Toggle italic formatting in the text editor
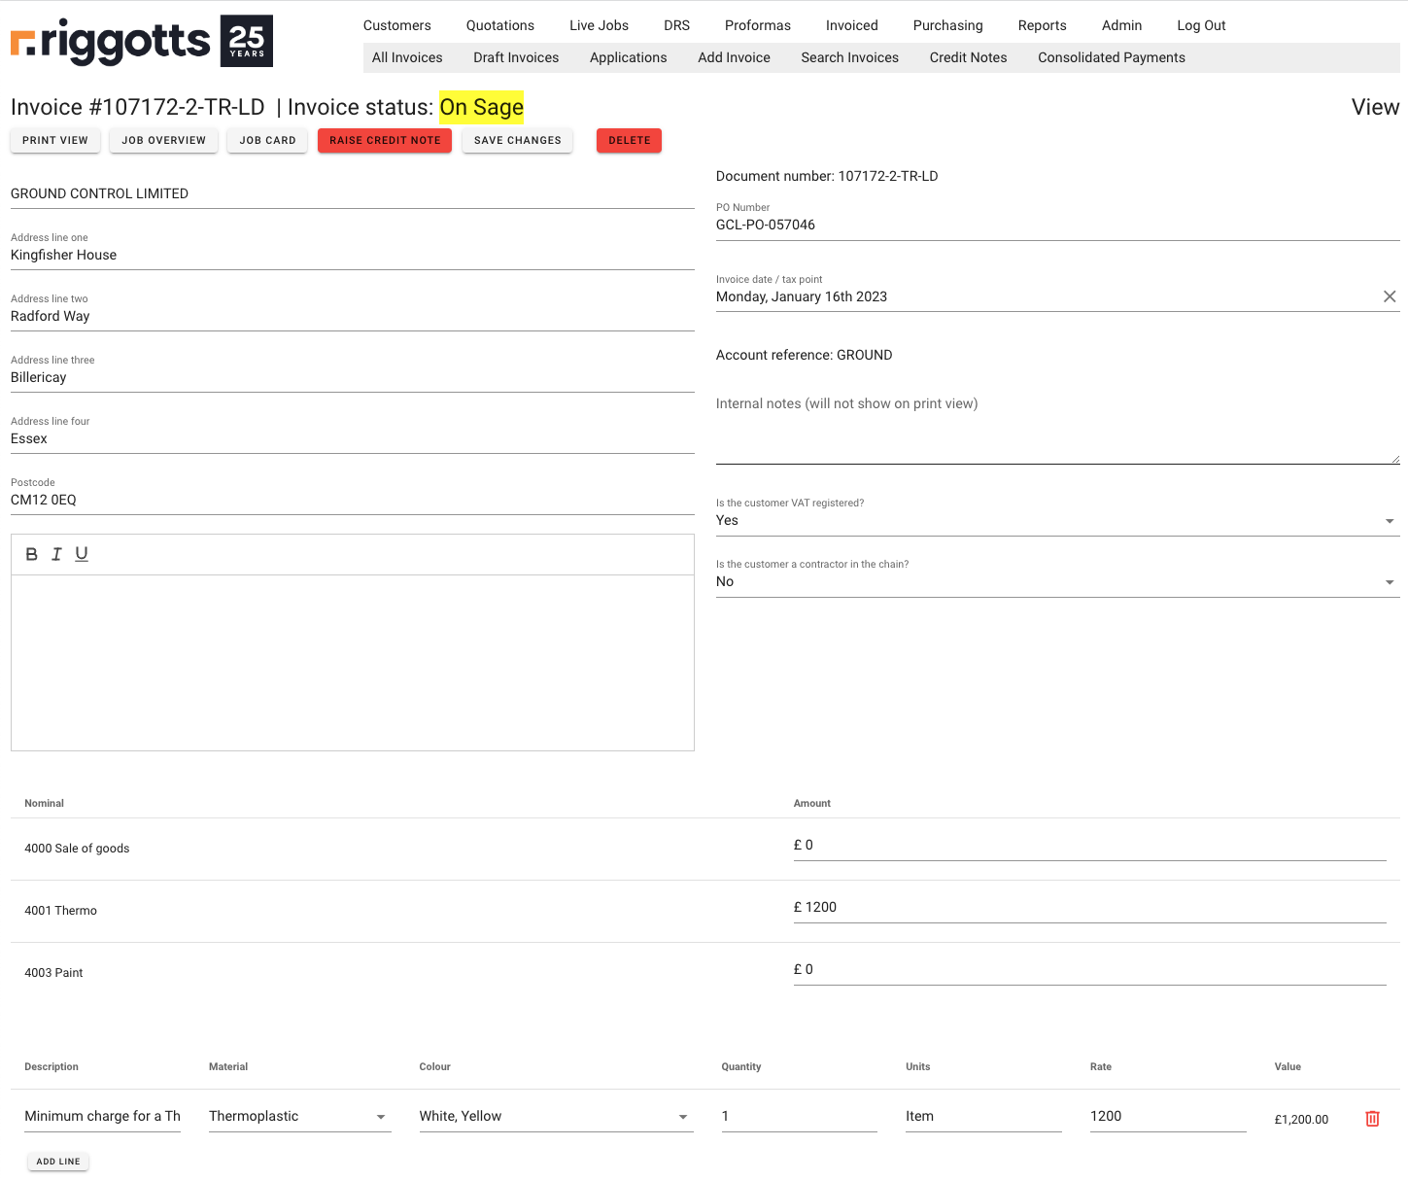 pyautogui.click(x=56, y=554)
